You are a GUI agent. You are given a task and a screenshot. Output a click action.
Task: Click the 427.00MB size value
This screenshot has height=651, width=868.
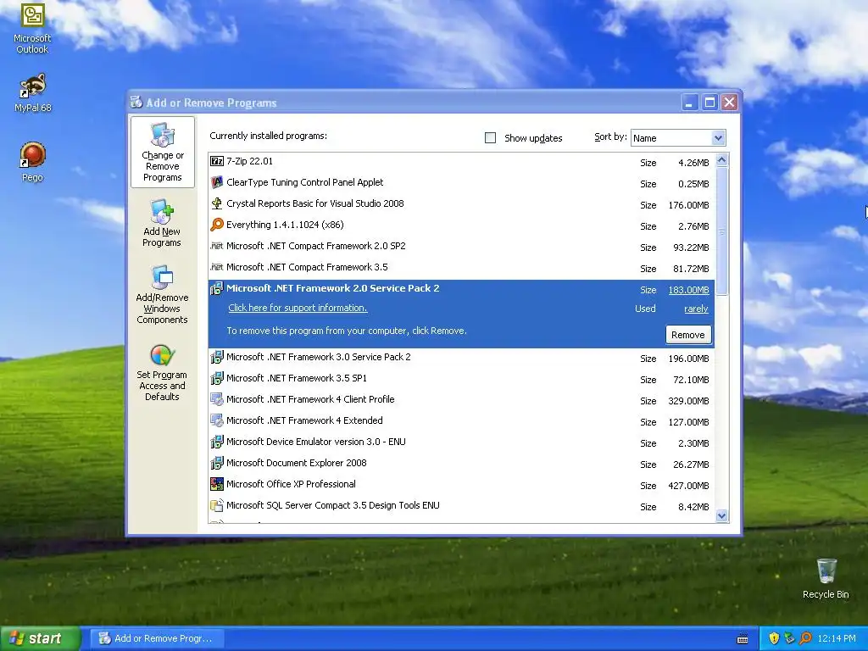click(688, 486)
